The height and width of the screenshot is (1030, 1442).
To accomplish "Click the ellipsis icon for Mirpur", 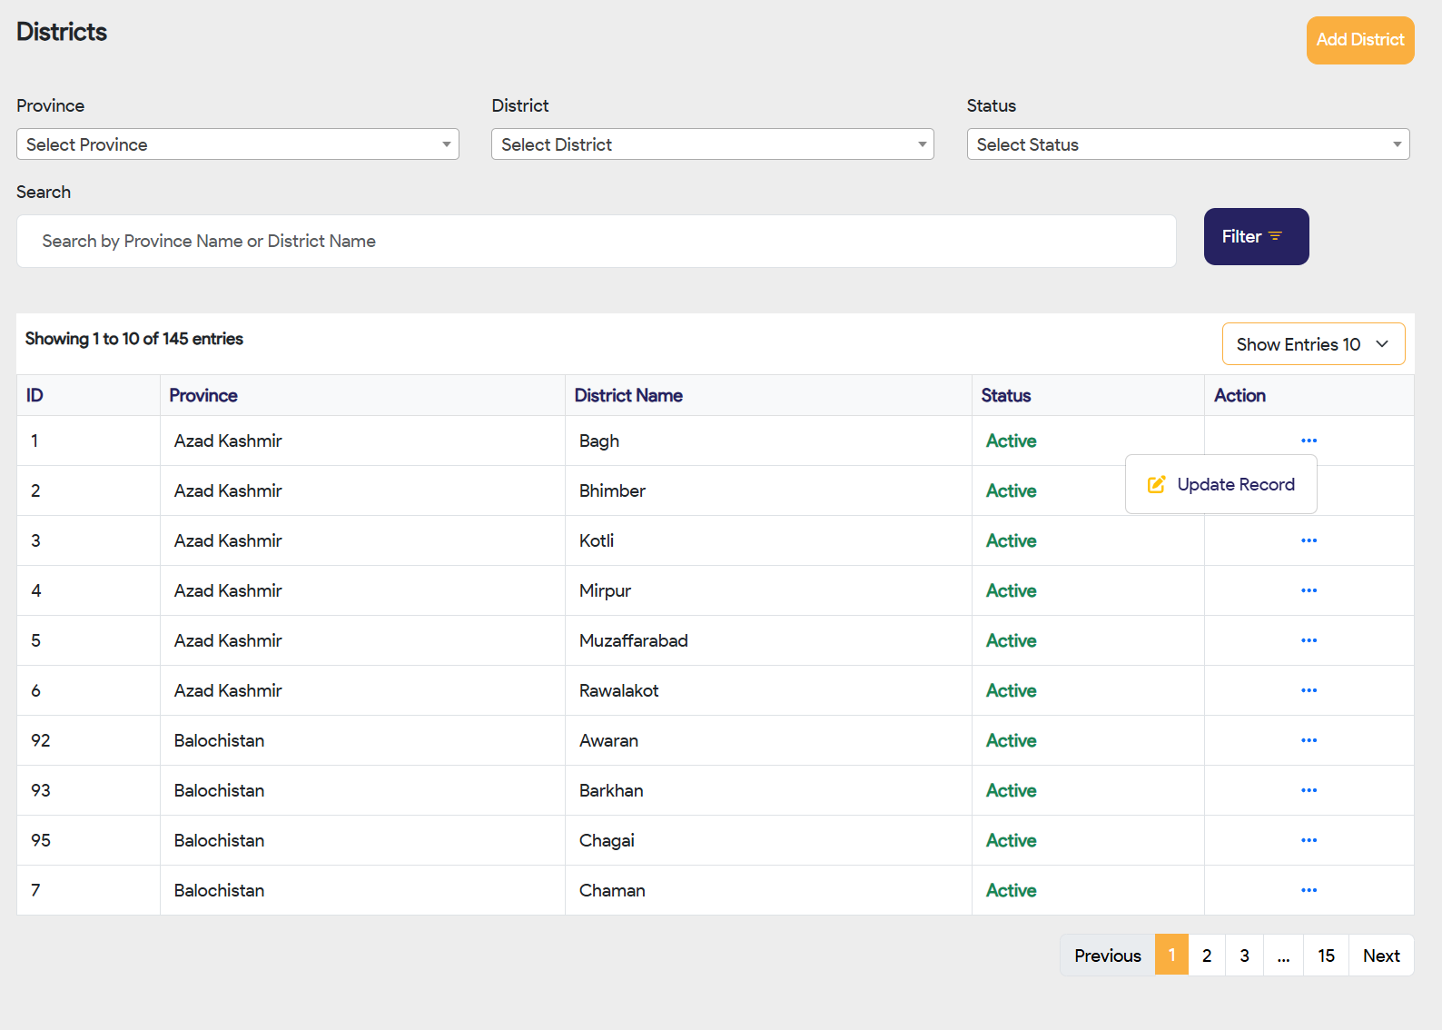I will coord(1309,590).
